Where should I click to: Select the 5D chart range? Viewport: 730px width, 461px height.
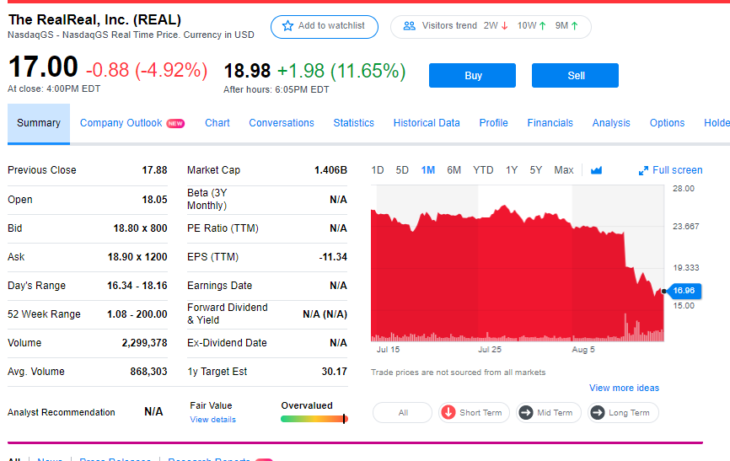[402, 170]
